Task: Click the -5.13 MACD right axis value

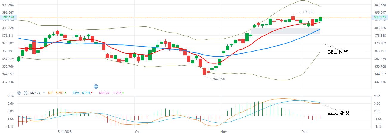Action: pyautogui.click(x=377, y=127)
